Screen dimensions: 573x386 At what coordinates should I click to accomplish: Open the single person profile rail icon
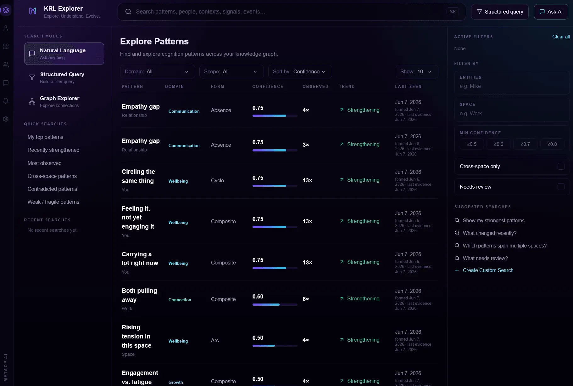(x=6, y=28)
